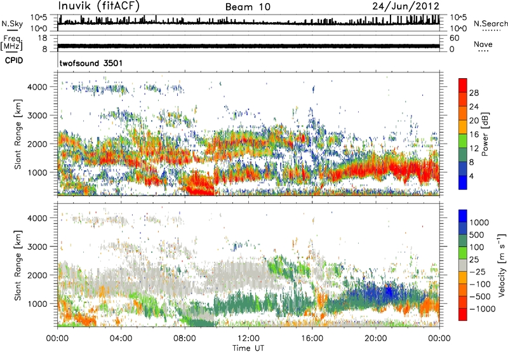The height and width of the screenshot is (352, 508).
Task: Click the power panel 'Slant Range [km]' label
Action: coord(18,134)
